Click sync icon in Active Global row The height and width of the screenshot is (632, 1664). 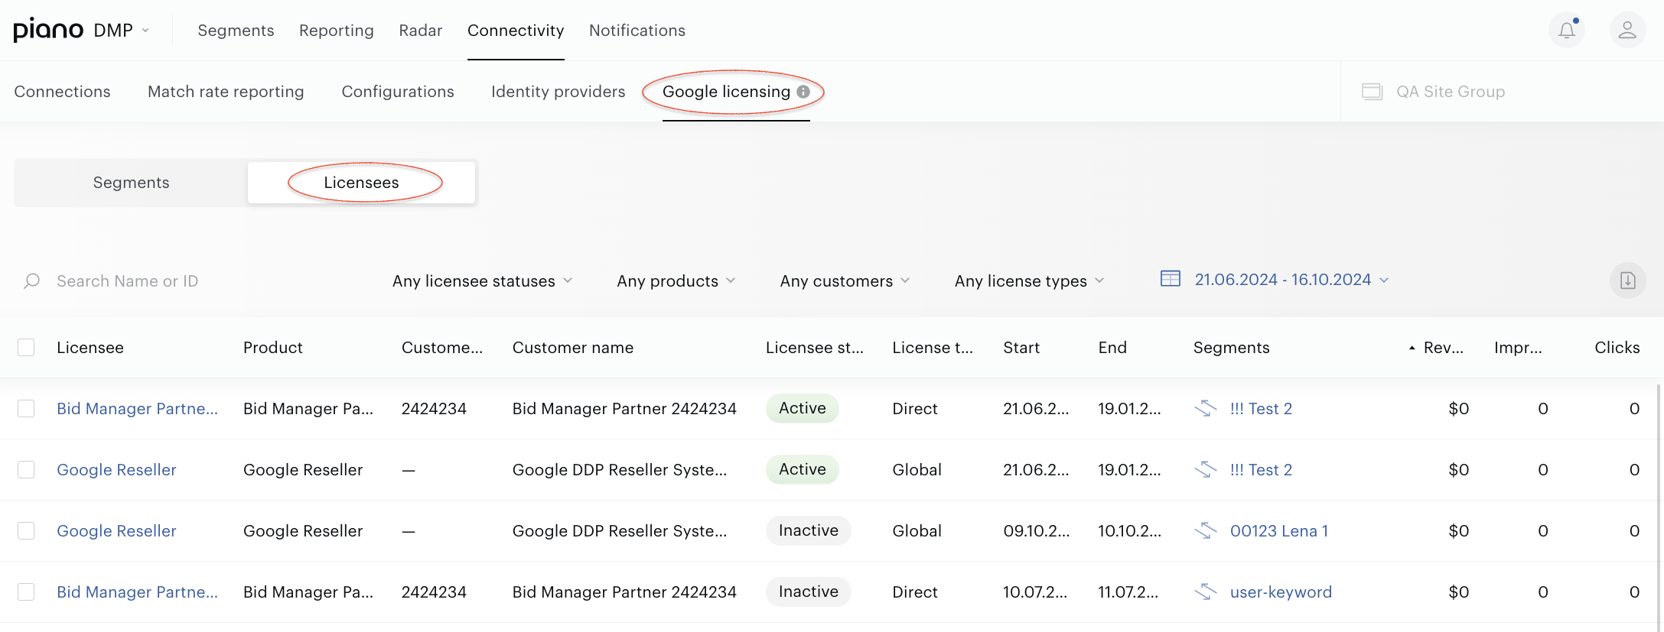(x=1205, y=469)
